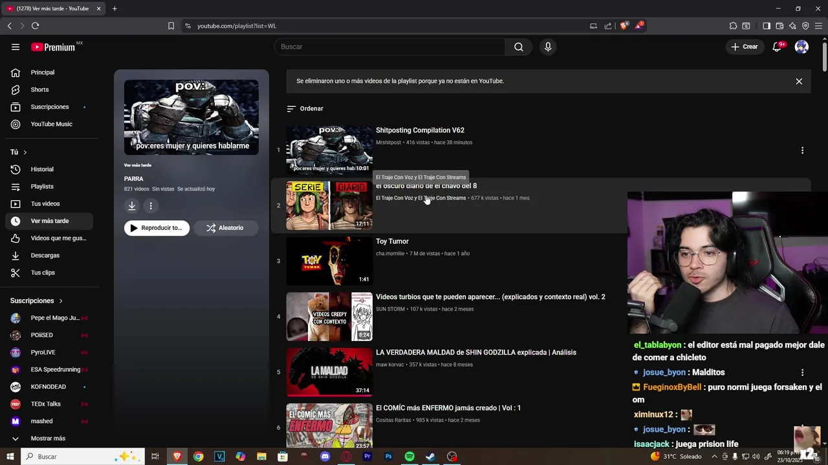Focus the Buscar search field

(x=389, y=46)
